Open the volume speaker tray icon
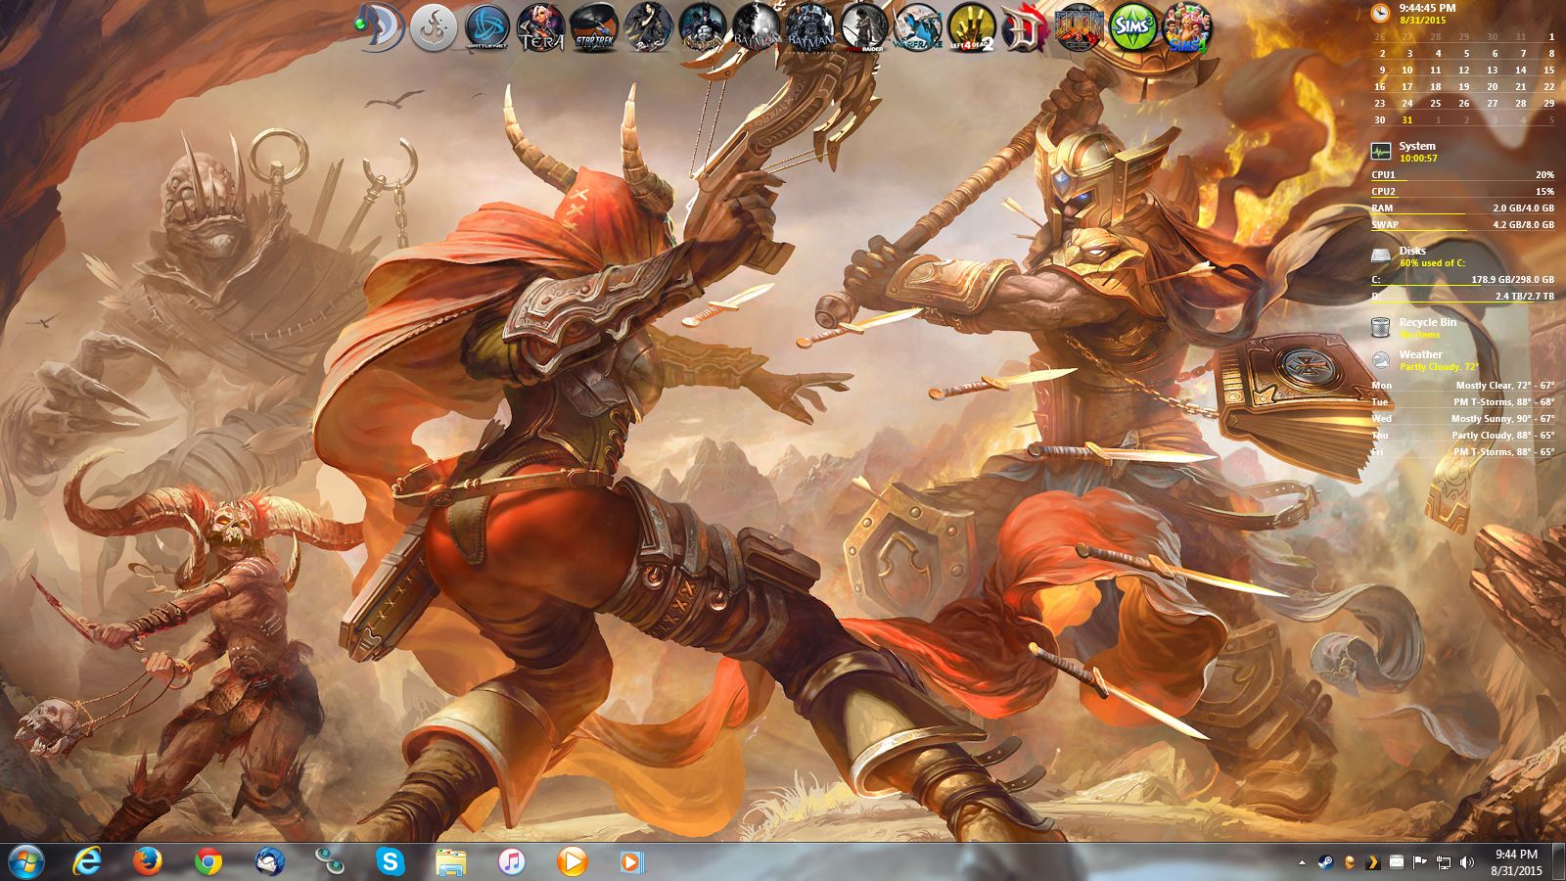The height and width of the screenshot is (881, 1566). tap(1466, 862)
